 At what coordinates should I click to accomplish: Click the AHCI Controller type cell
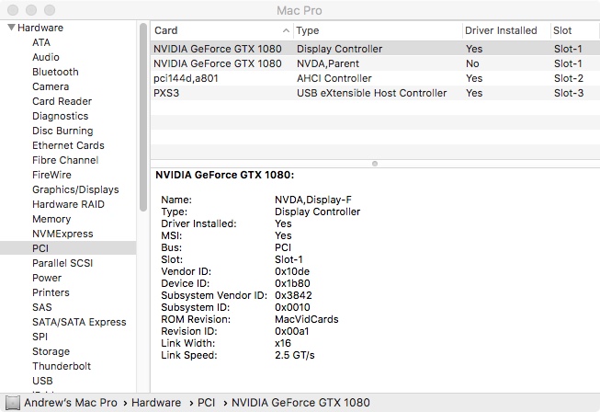pyautogui.click(x=334, y=78)
